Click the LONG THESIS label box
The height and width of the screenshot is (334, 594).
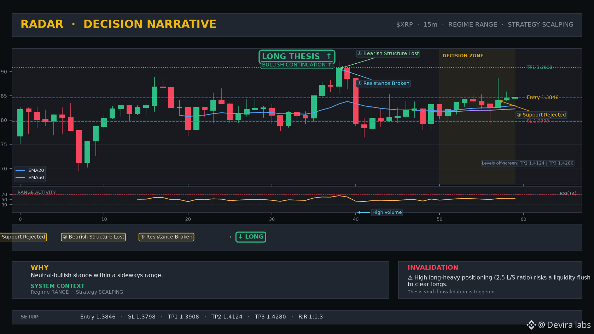[x=297, y=57]
